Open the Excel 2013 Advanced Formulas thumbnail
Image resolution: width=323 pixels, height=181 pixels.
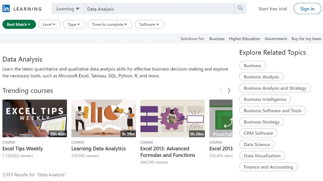click(x=173, y=118)
